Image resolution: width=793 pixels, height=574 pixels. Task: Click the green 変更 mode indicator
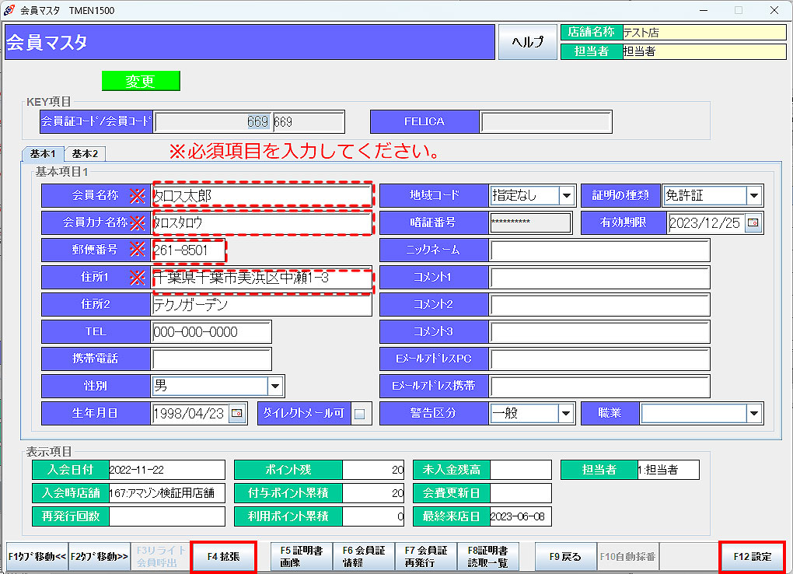(x=141, y=81)
